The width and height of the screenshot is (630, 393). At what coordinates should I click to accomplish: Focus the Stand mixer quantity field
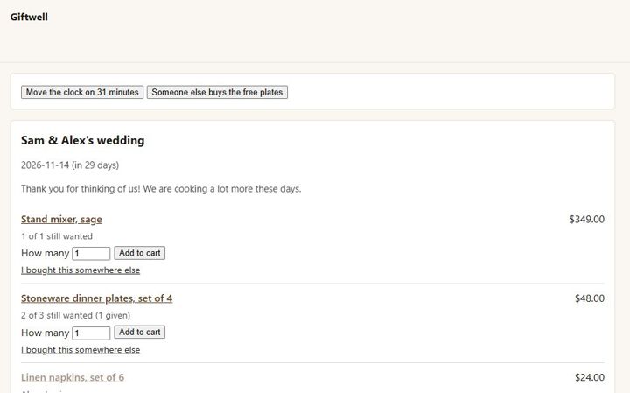point(91,253)
